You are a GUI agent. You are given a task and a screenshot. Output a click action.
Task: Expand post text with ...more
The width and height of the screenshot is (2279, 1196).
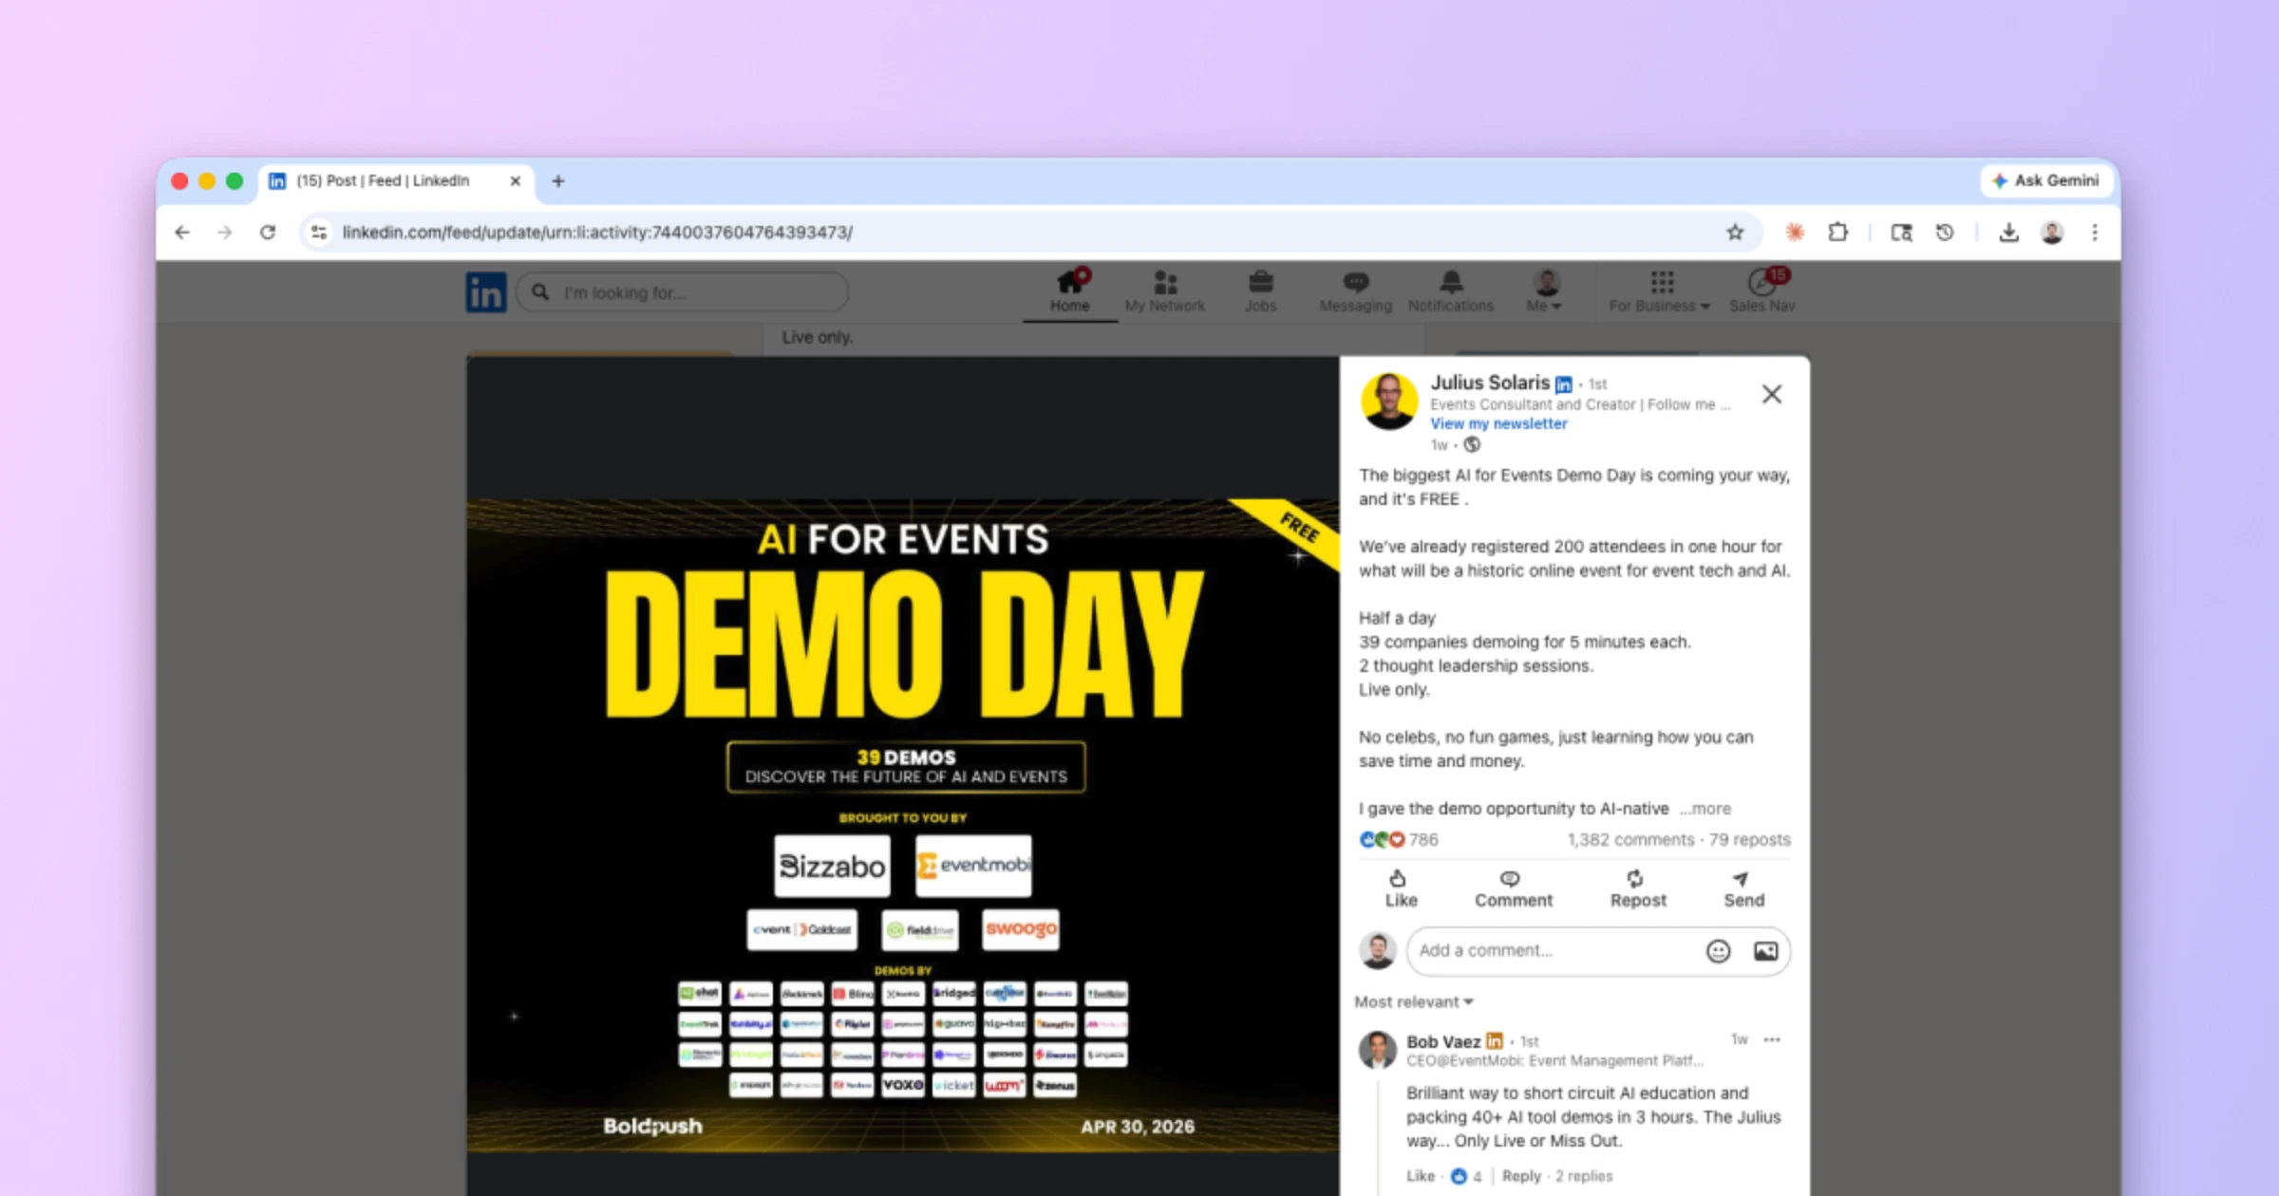(1705, 809)
